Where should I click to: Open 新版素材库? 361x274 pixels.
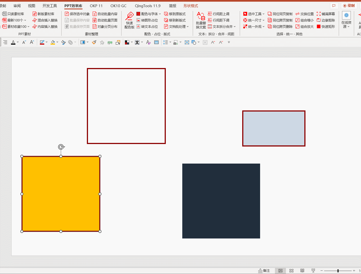pos(43,14)
